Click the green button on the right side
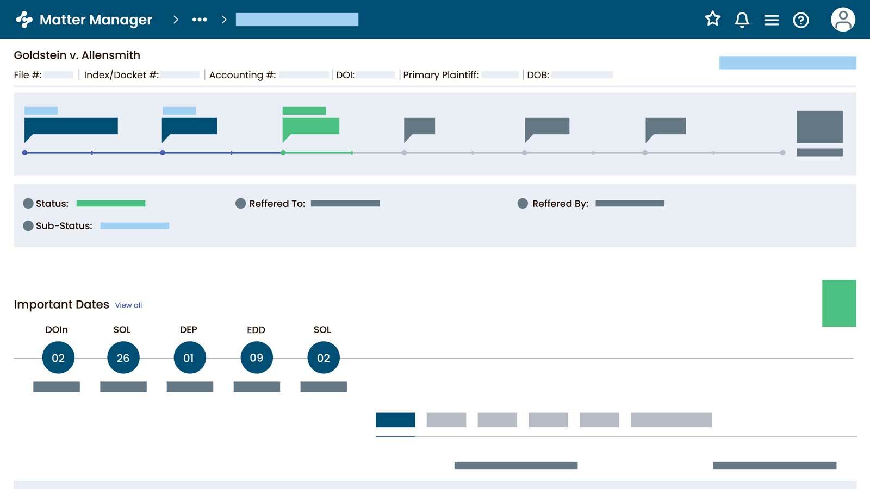The width and height of the screenshot is (870, 489). (x=840, y=303)
